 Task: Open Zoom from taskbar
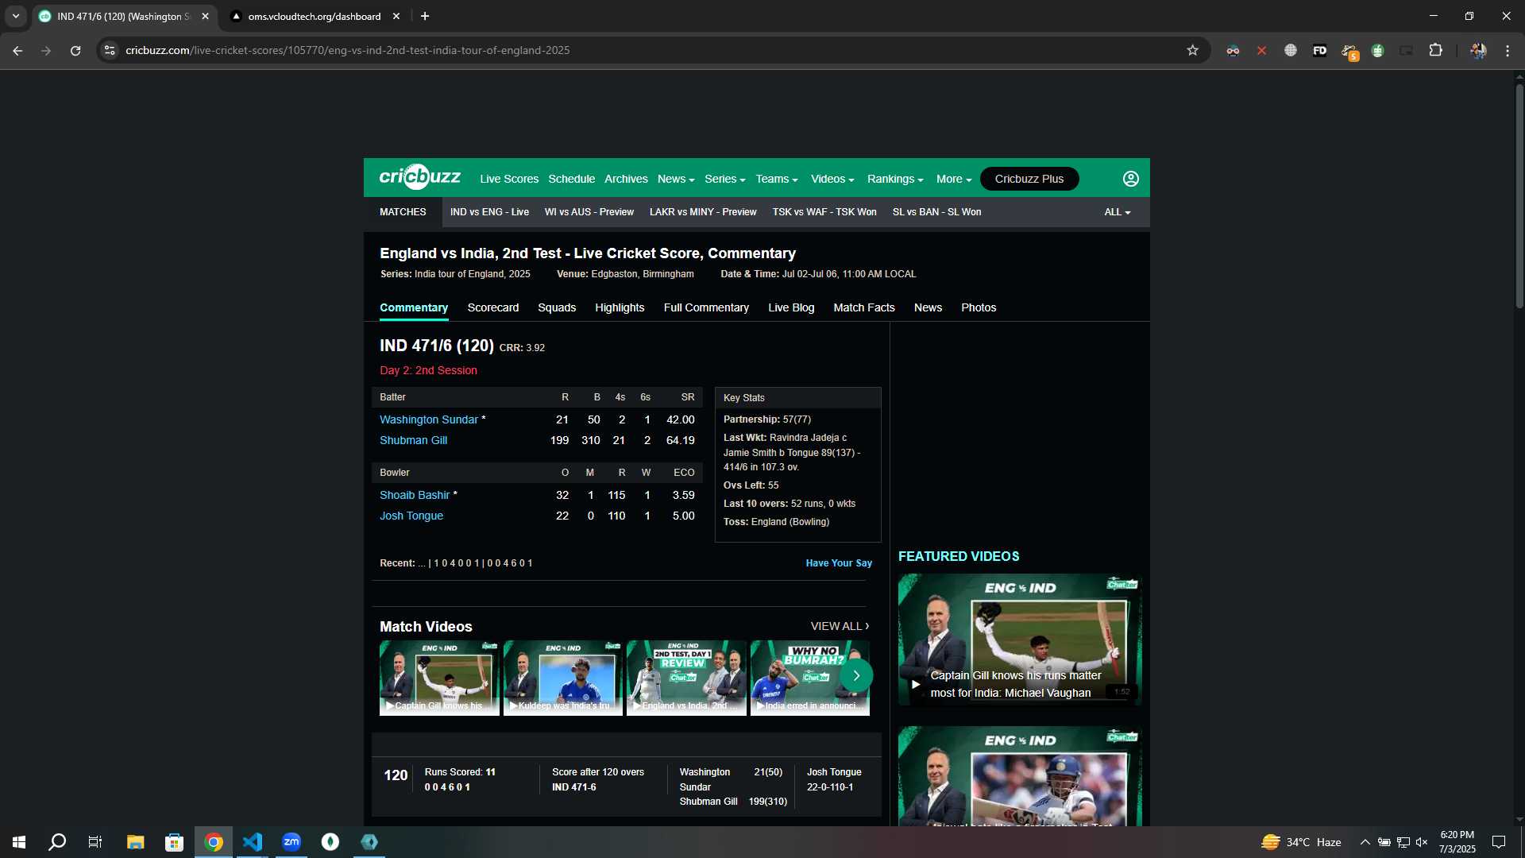[291, 842]
